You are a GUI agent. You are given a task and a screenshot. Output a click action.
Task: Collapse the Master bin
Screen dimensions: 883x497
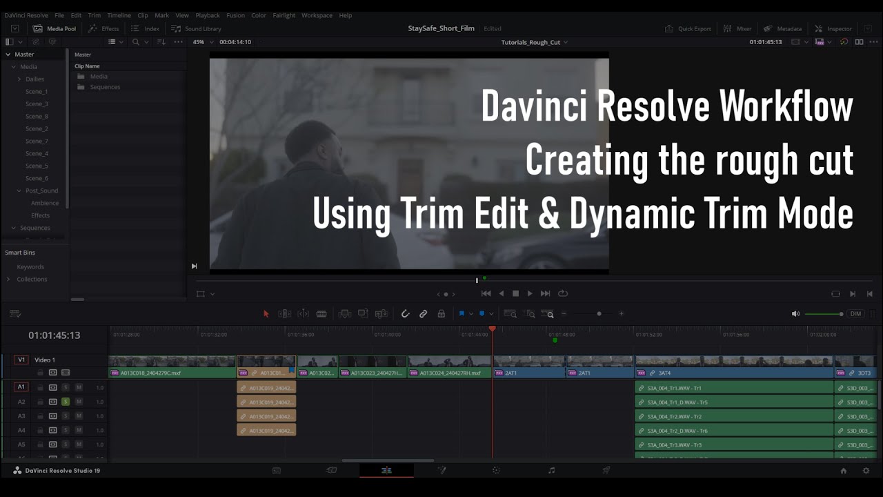tap(8, 55)
